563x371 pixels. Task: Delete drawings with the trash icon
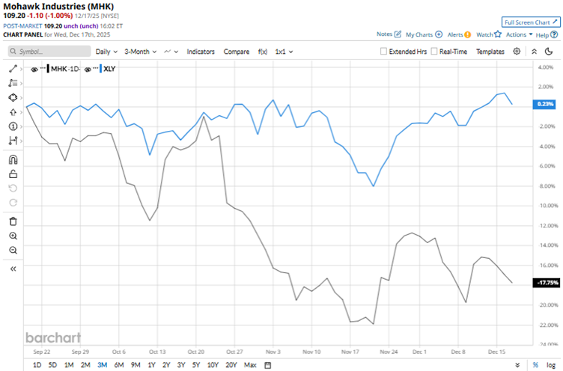pyautogui.click(x=13, y=221)
